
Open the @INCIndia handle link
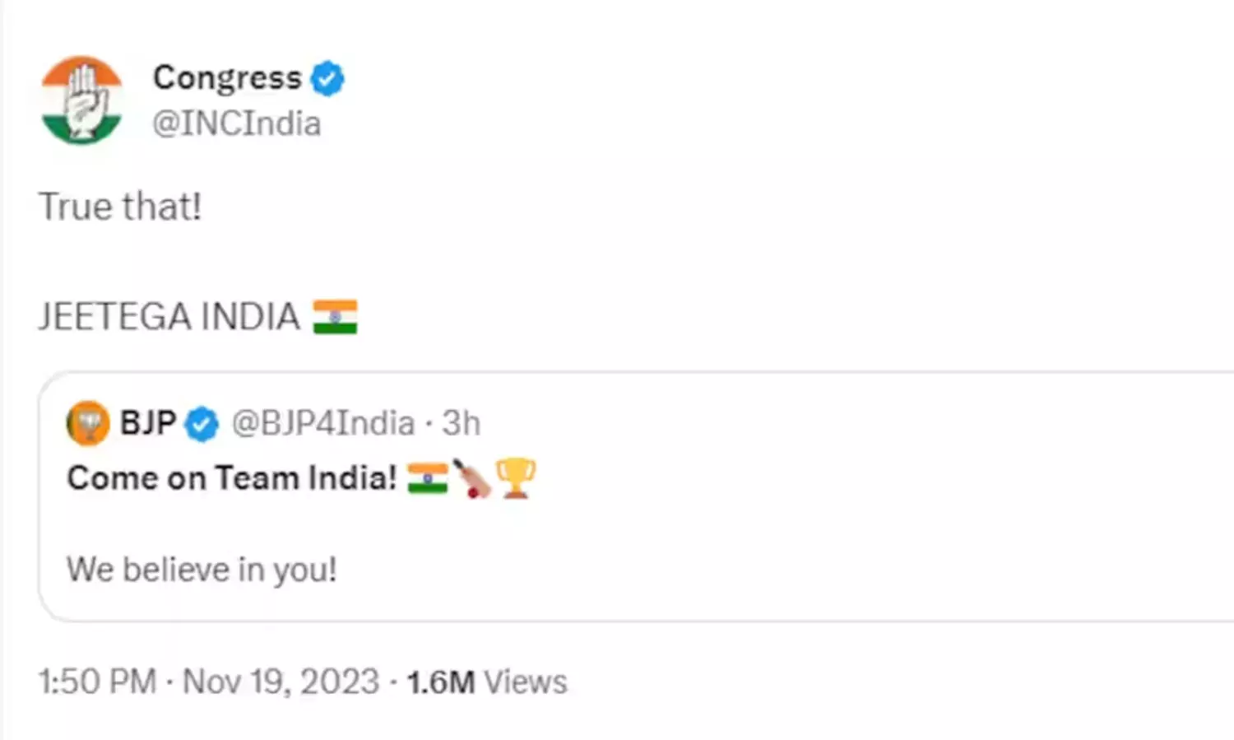pyautogui.click(x=237, y=123)
